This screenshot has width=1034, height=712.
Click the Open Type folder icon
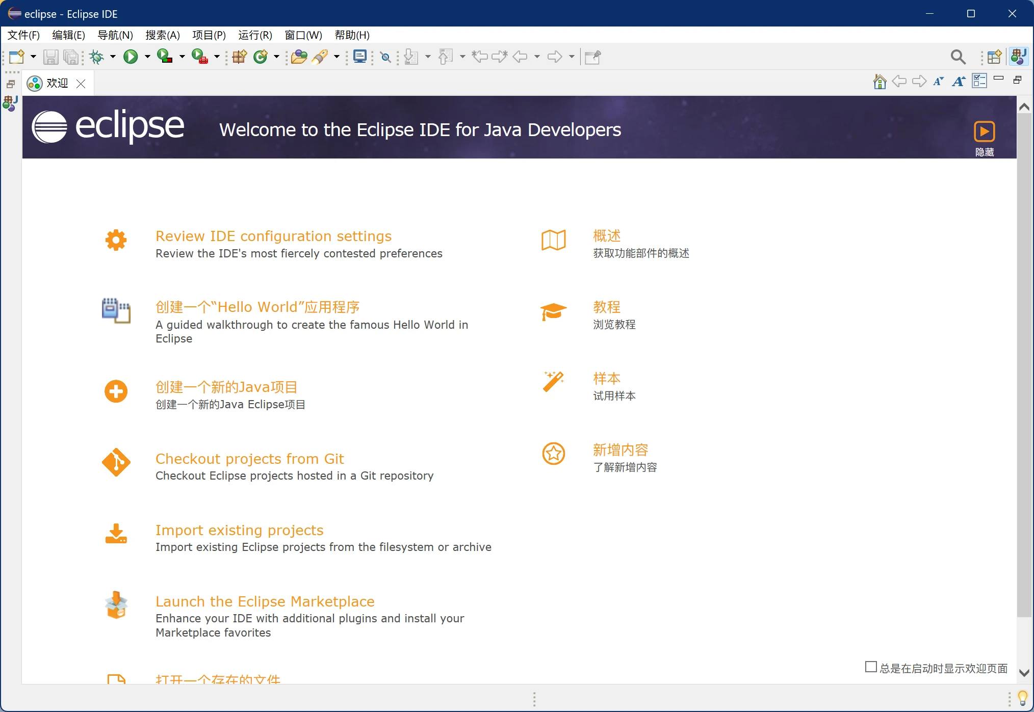coord(299,57)
